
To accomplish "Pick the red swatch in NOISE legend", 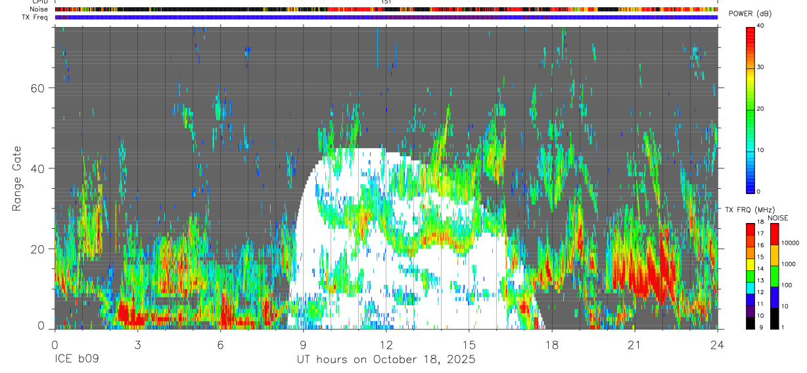I will pyautogui.click(x=774, y=234).
